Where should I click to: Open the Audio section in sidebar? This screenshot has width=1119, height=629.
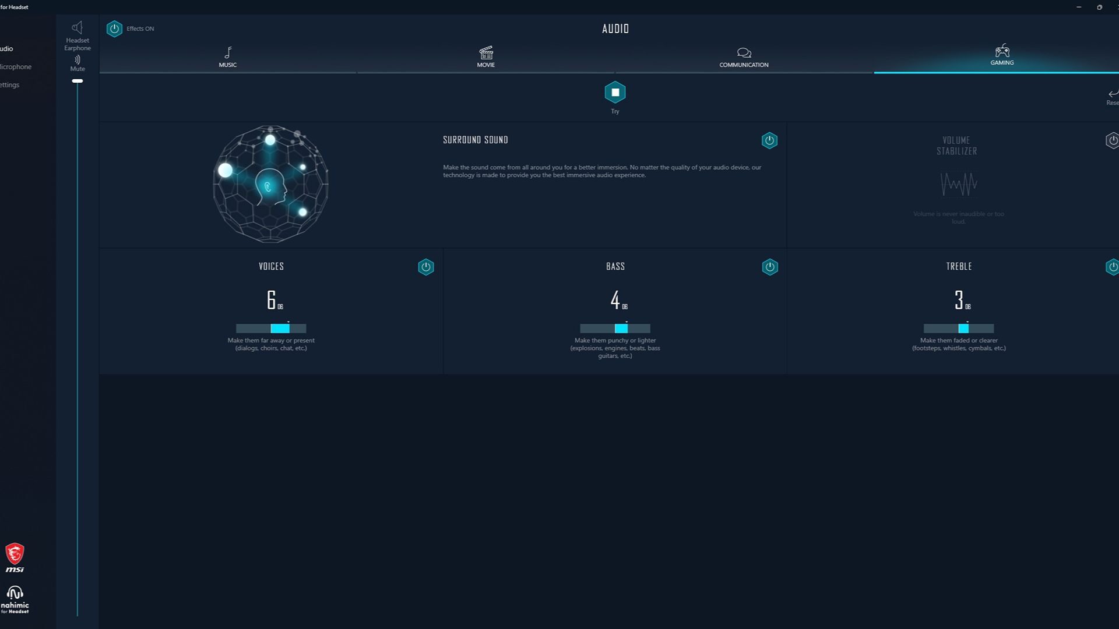click(6, 49)
